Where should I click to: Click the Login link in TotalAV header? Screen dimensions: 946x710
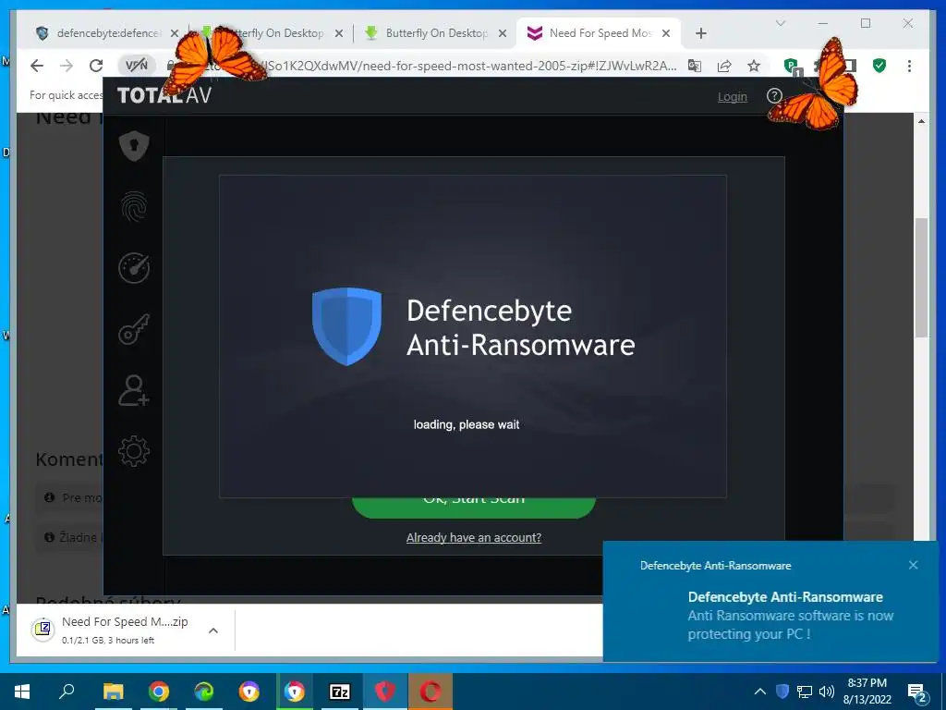[x=732, y=96]
